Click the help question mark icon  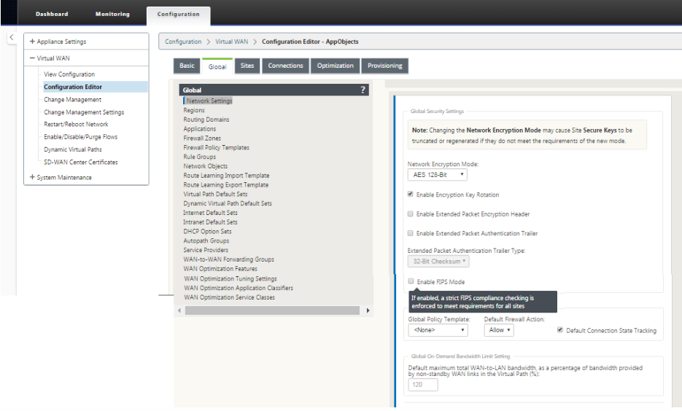pos(363,90)
